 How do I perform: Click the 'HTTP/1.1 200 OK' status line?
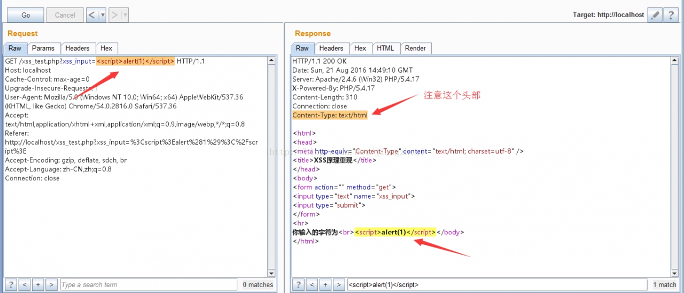coord(320,61)
